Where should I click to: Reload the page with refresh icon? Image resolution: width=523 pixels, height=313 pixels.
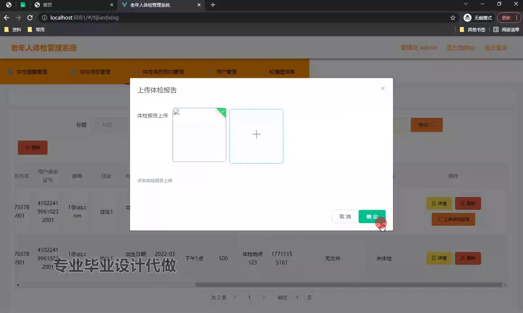[30, 18]
